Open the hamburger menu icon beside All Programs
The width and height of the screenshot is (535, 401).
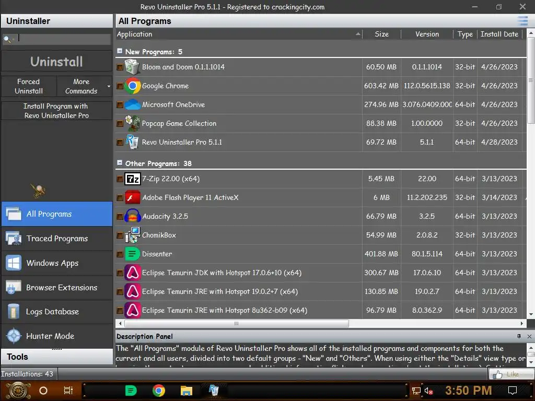coord(522,21)
